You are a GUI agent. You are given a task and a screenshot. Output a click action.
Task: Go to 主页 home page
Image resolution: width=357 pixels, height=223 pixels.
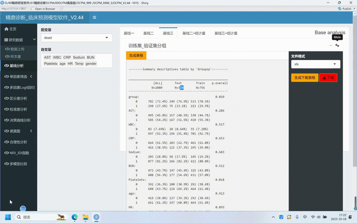pos(11,29)
